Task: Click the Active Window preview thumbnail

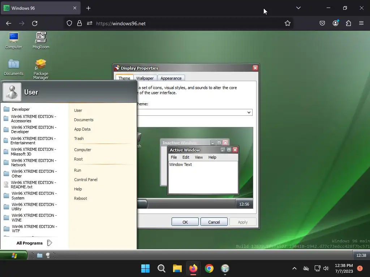Action: (x=203, y=170)
